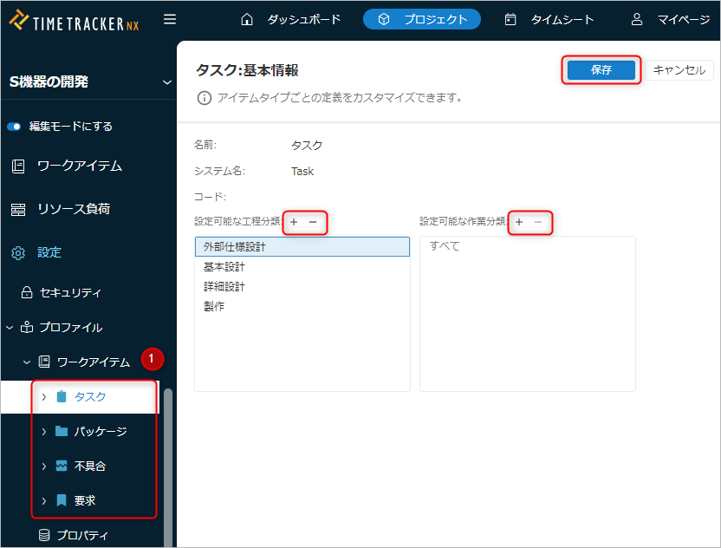Open ワークアイテム from the sidebar

pyautogui.click(x=79, y=166)
